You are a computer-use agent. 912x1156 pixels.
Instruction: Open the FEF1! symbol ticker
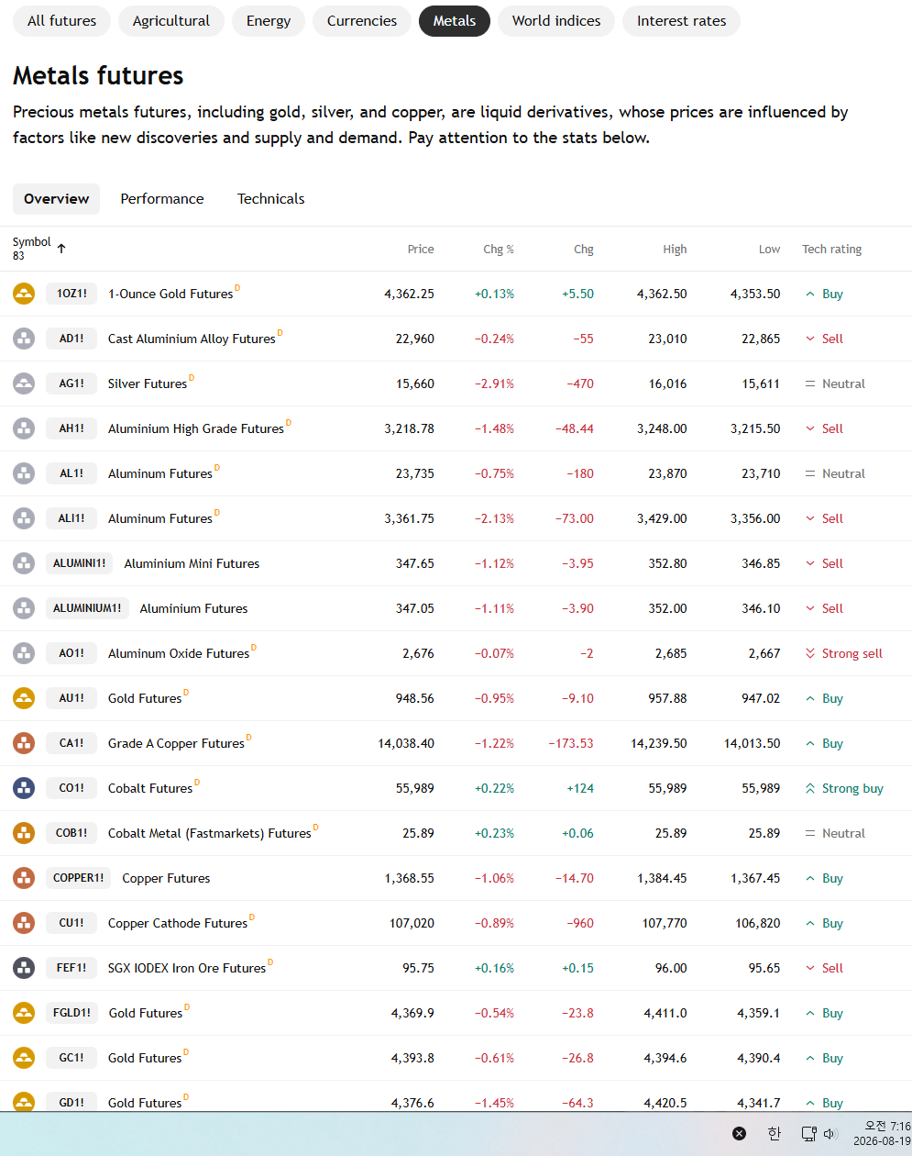coord(71,968)
